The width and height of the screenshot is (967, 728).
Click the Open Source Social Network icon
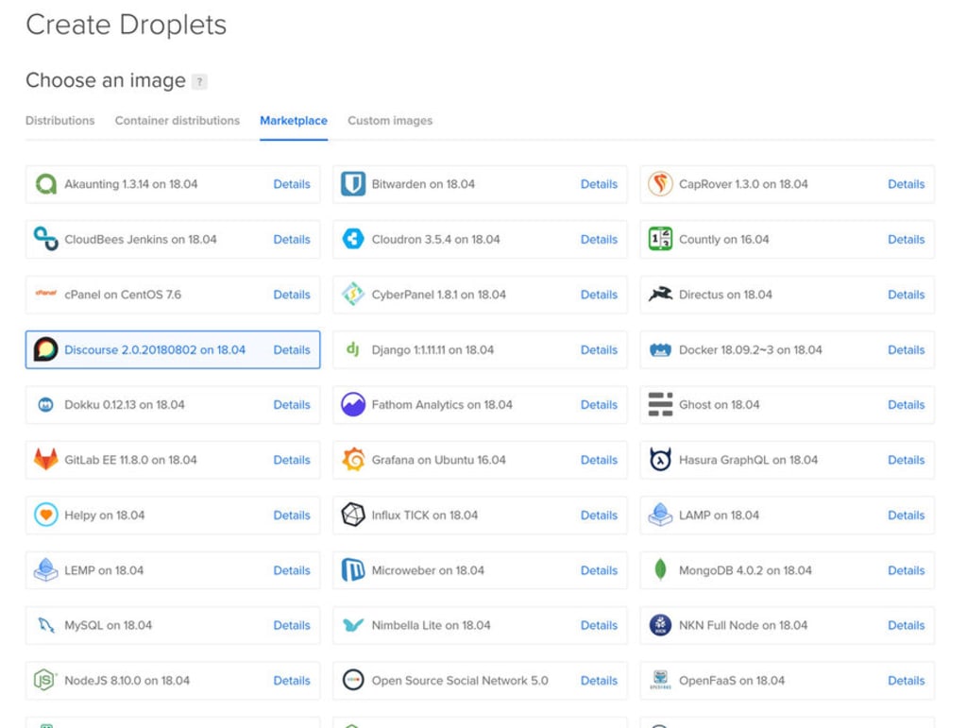point(353,680)
